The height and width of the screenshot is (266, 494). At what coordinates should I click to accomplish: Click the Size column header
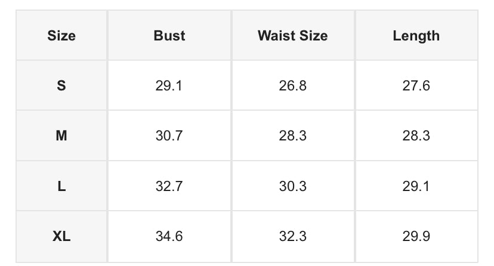coord(61,36)
